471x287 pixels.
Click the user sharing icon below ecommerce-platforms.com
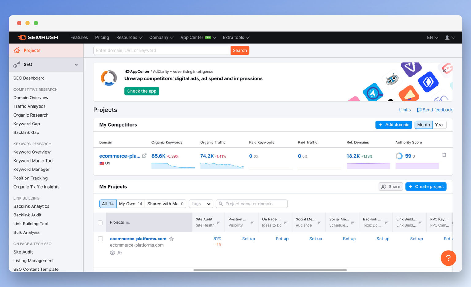(x=120, y=253)
